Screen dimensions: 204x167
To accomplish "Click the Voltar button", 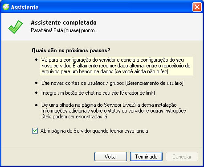I will point(110,157).
